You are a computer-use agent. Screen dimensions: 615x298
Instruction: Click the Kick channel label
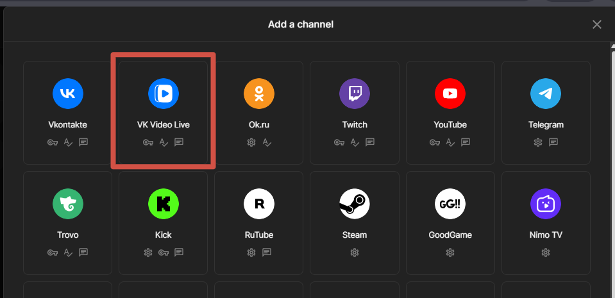(163, 235)
